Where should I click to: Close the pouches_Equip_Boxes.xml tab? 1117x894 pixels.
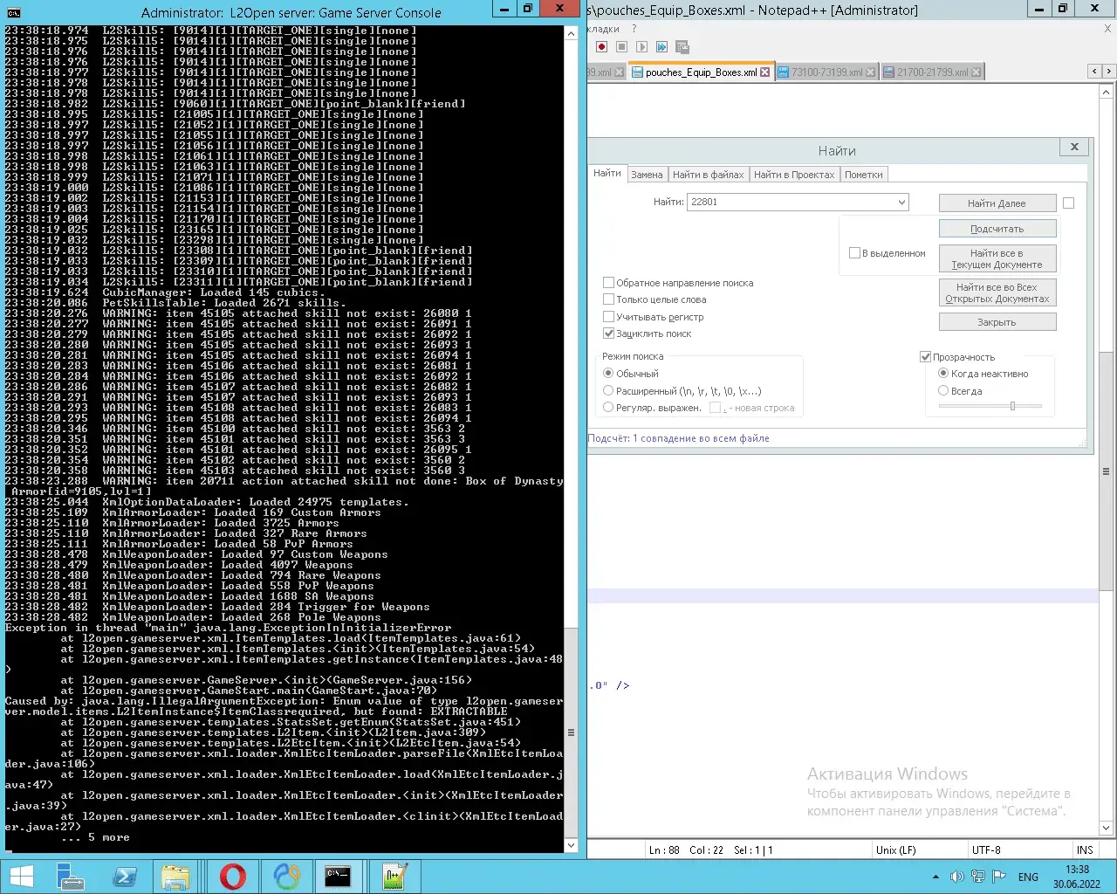765,72
